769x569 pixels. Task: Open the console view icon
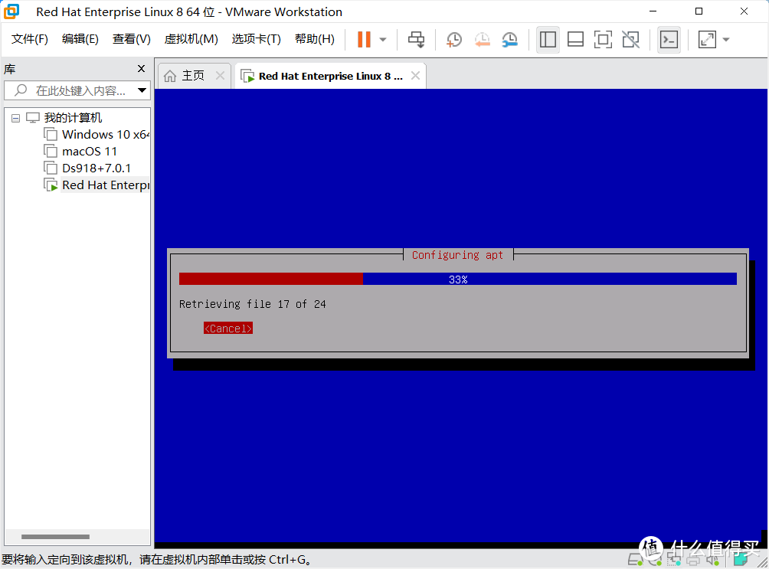(x=669, y=40)
